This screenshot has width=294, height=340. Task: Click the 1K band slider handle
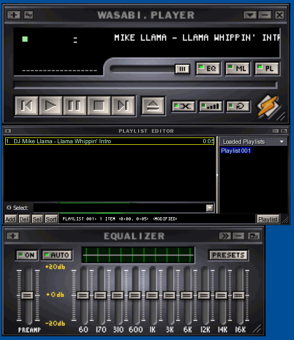[x=152, y=295]
